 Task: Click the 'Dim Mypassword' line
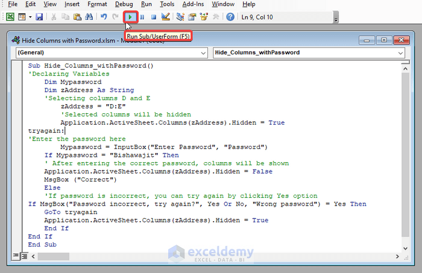pyautogui.click(x=73, y=82)
